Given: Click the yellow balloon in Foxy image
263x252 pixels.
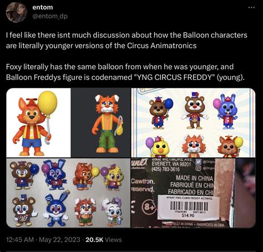Looking at the screenshot, I should [x=47, y=102].
